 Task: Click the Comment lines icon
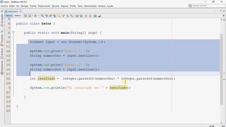[95, 16]
